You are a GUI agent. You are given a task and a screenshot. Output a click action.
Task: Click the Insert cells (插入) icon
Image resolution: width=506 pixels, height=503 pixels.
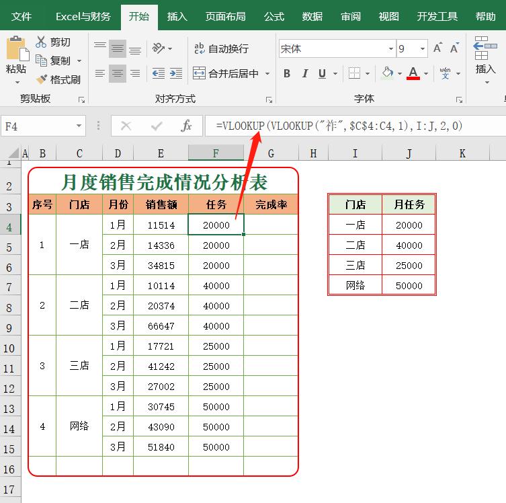485,48
